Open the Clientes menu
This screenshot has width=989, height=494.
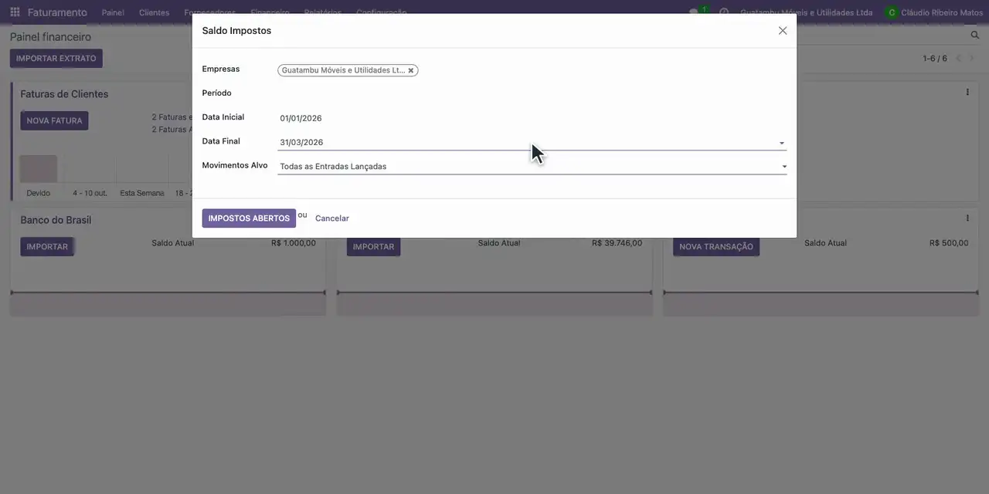click(x=154, y=12)
